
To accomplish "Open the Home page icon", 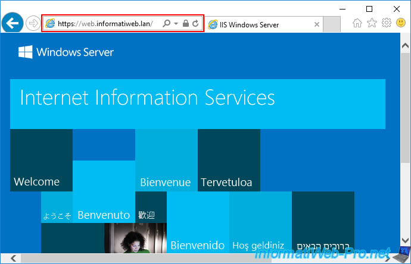I will point(357,23).
